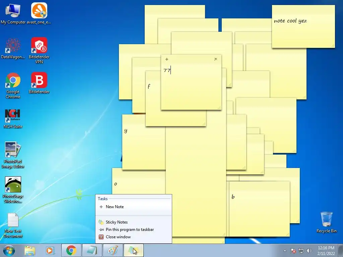Open PhotoPad Image Editor shortcut
The height and width of the screenshot is (257, 343).
point(13,155)
